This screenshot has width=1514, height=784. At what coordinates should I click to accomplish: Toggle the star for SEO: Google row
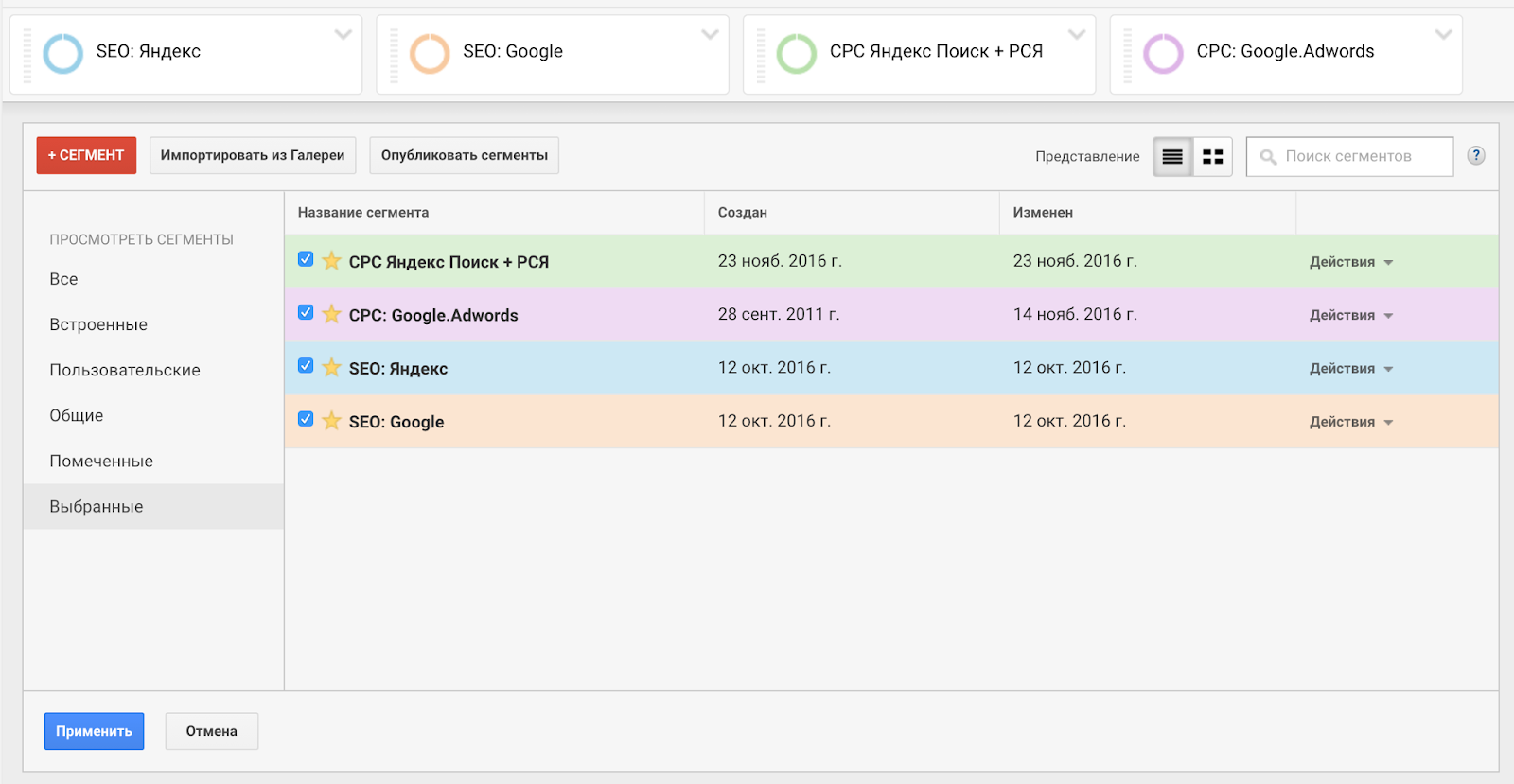pyautogui.click(x=331, y=420)
